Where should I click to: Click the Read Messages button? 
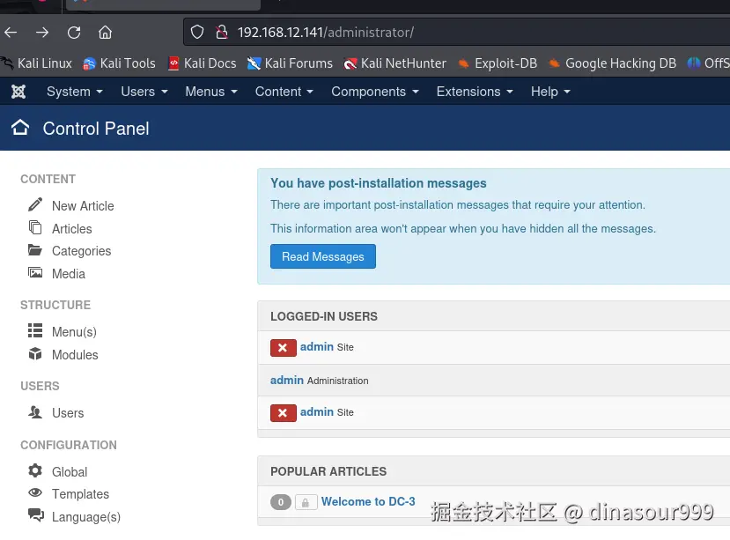[323, 256]
